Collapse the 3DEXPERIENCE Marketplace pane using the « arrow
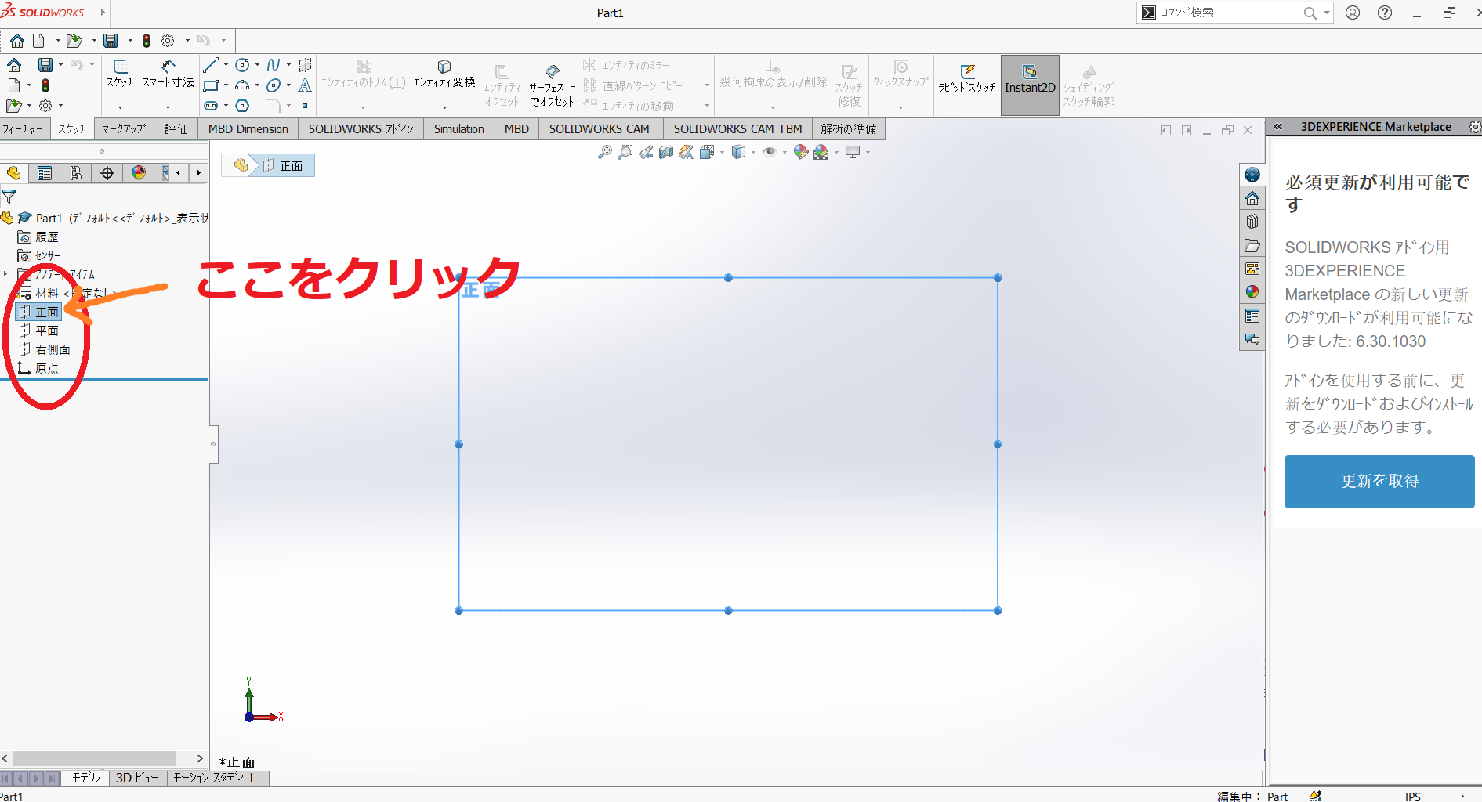This screenshot has width=1482, height=802. tap(1278, 127)
